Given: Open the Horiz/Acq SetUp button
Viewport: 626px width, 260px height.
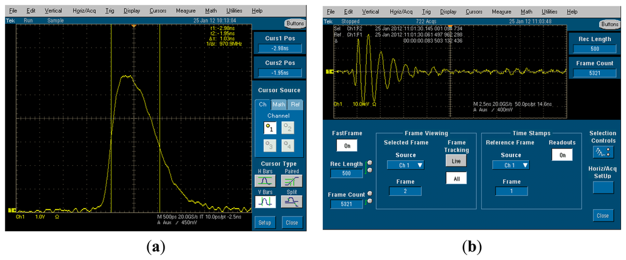Looking at the screenshot, I should tap(602, 188).
